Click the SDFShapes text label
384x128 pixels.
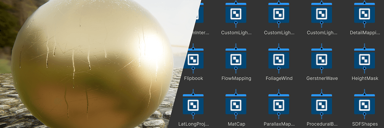(x=365, y=124)
